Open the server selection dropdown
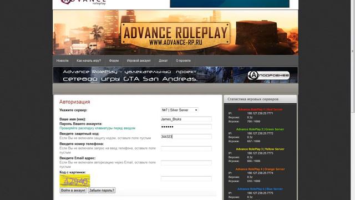 pos(180,110)
